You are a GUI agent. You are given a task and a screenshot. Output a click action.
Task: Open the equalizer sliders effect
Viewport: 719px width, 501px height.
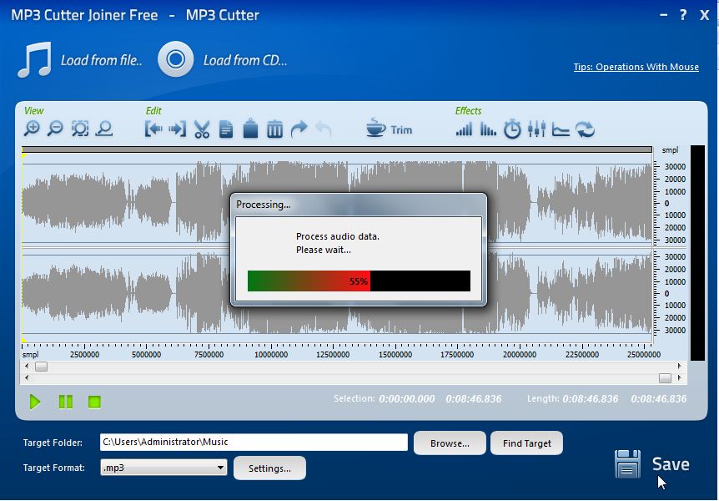click(x=536, y=129)
